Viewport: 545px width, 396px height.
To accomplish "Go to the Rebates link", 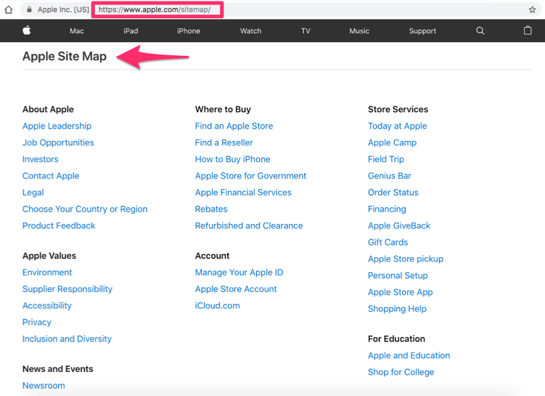I will pyautogui.click(x=211, y=209).
